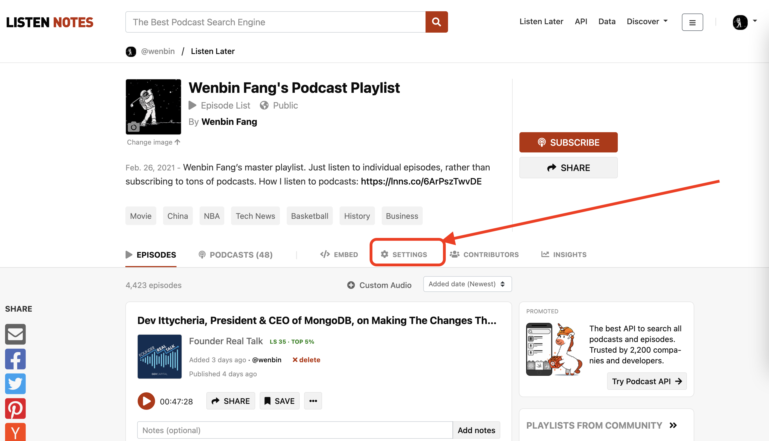Open more options ellipsis for episode
This screenshot has height=441, width=769.
pos(313,401)
